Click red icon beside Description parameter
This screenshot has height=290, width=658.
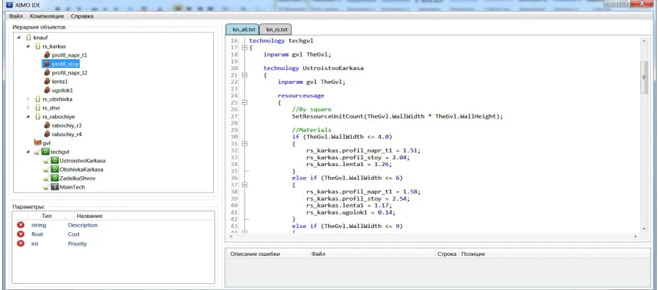click(20, 225)
